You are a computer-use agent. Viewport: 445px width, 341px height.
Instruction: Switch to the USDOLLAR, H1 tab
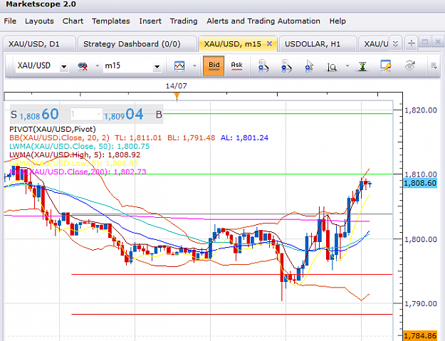318,44
